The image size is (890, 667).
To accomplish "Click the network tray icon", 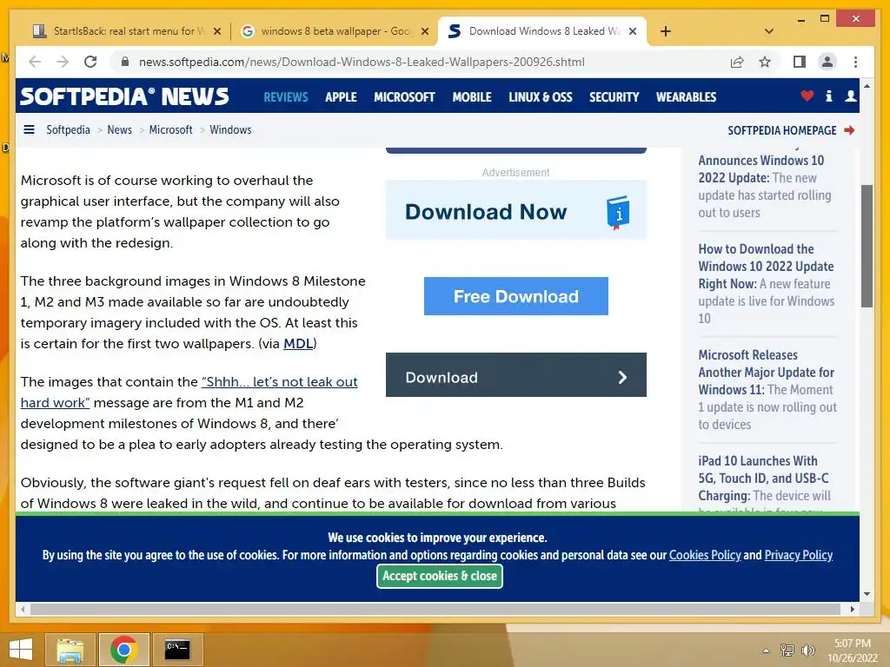I will point(787,650).
